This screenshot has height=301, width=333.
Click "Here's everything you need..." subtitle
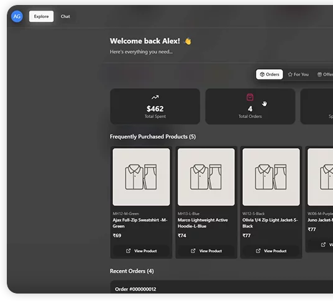click(141, 52)
